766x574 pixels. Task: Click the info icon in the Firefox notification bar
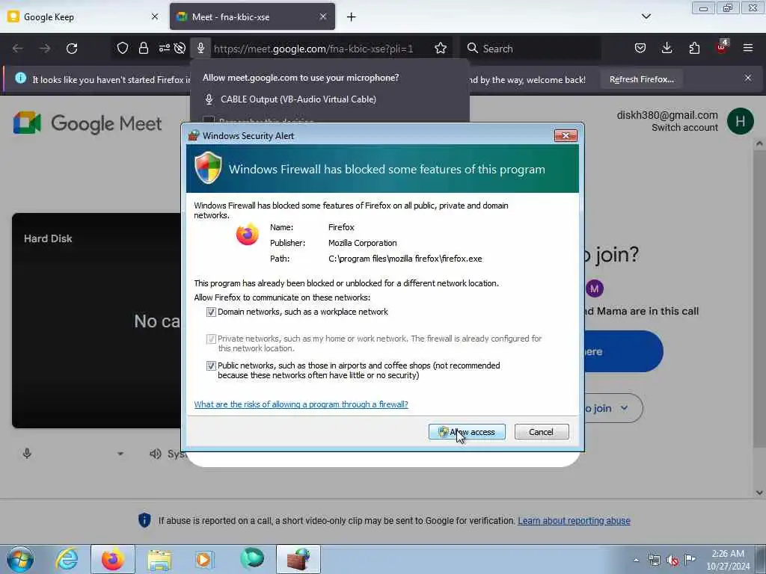point(20,78)
